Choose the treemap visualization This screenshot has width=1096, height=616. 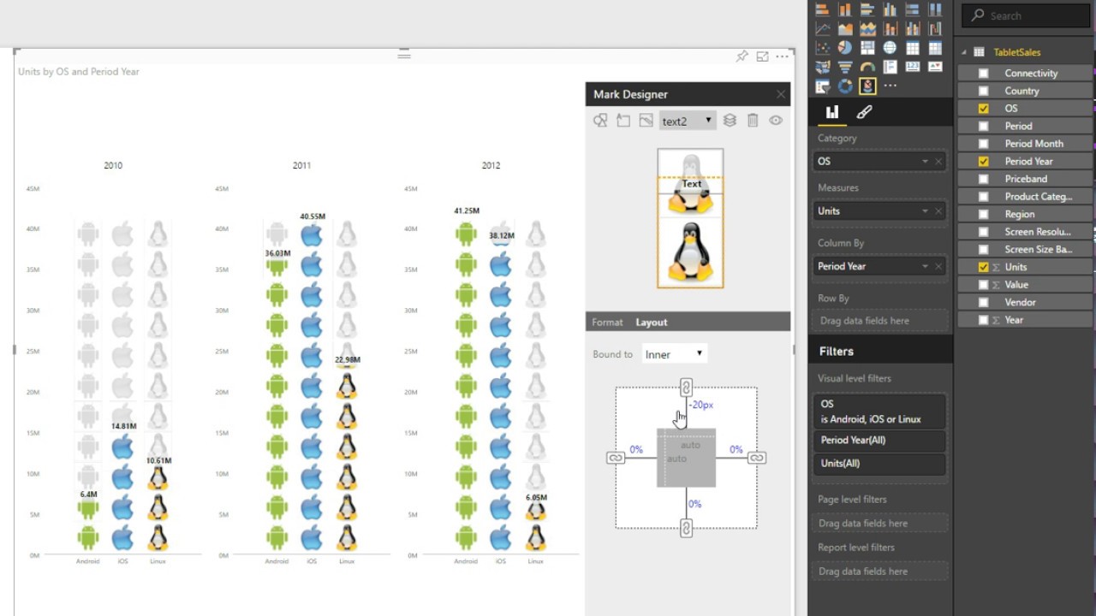pyautogui.click(x=867, y=48)
